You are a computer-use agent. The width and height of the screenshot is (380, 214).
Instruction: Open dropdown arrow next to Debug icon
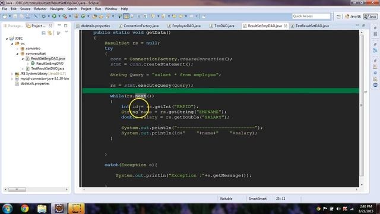click(49, 16)
